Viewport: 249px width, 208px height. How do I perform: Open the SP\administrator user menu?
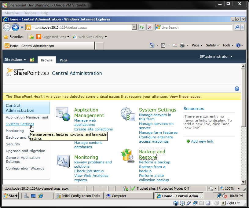click(x=216, y=57)
